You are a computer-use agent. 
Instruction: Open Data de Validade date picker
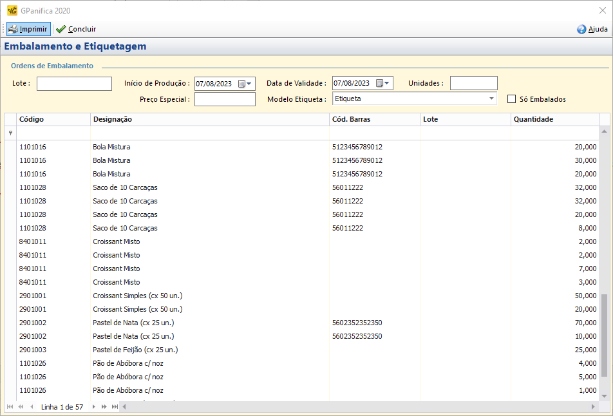click(387, 83)
